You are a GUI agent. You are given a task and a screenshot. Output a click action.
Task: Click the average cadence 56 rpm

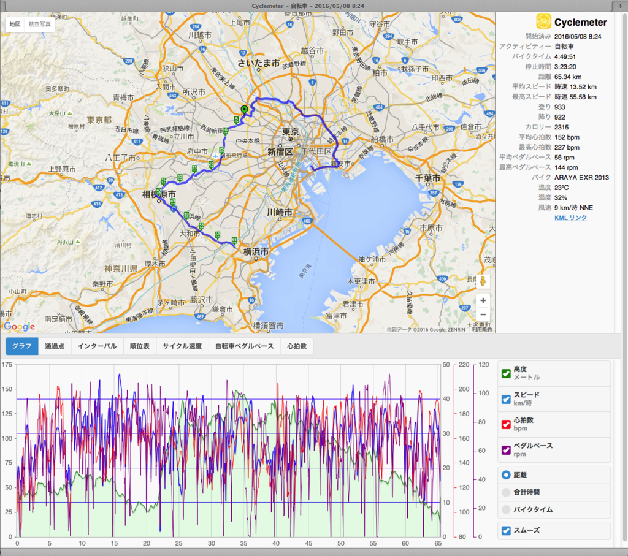(x=564, y=158)
